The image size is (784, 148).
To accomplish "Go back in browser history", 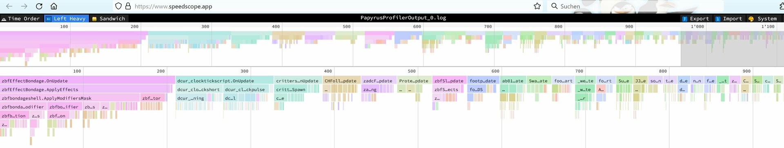I will point(9,6).
